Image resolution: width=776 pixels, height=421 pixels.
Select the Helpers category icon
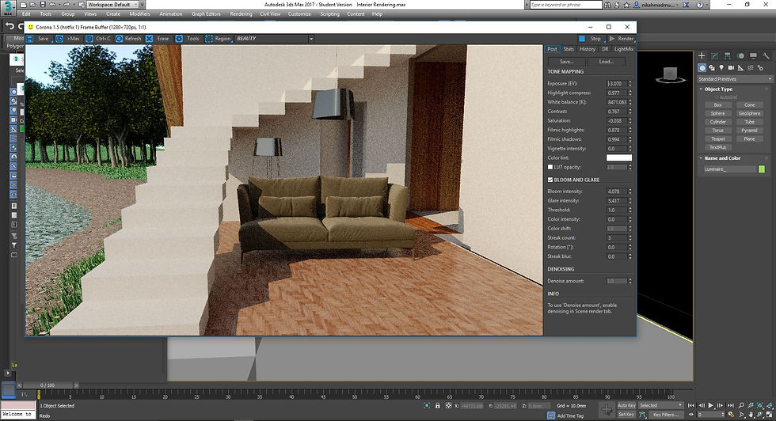pos(740,68)
